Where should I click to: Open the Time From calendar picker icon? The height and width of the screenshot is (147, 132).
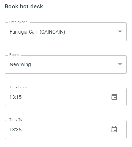[x=114, y=97]
